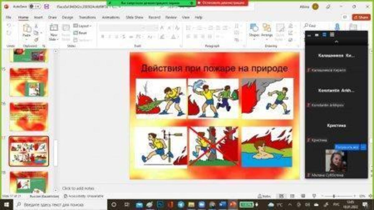Open the Layout dropdown
The height and width of the screenshot is (210, 374).
click(83, 26)
